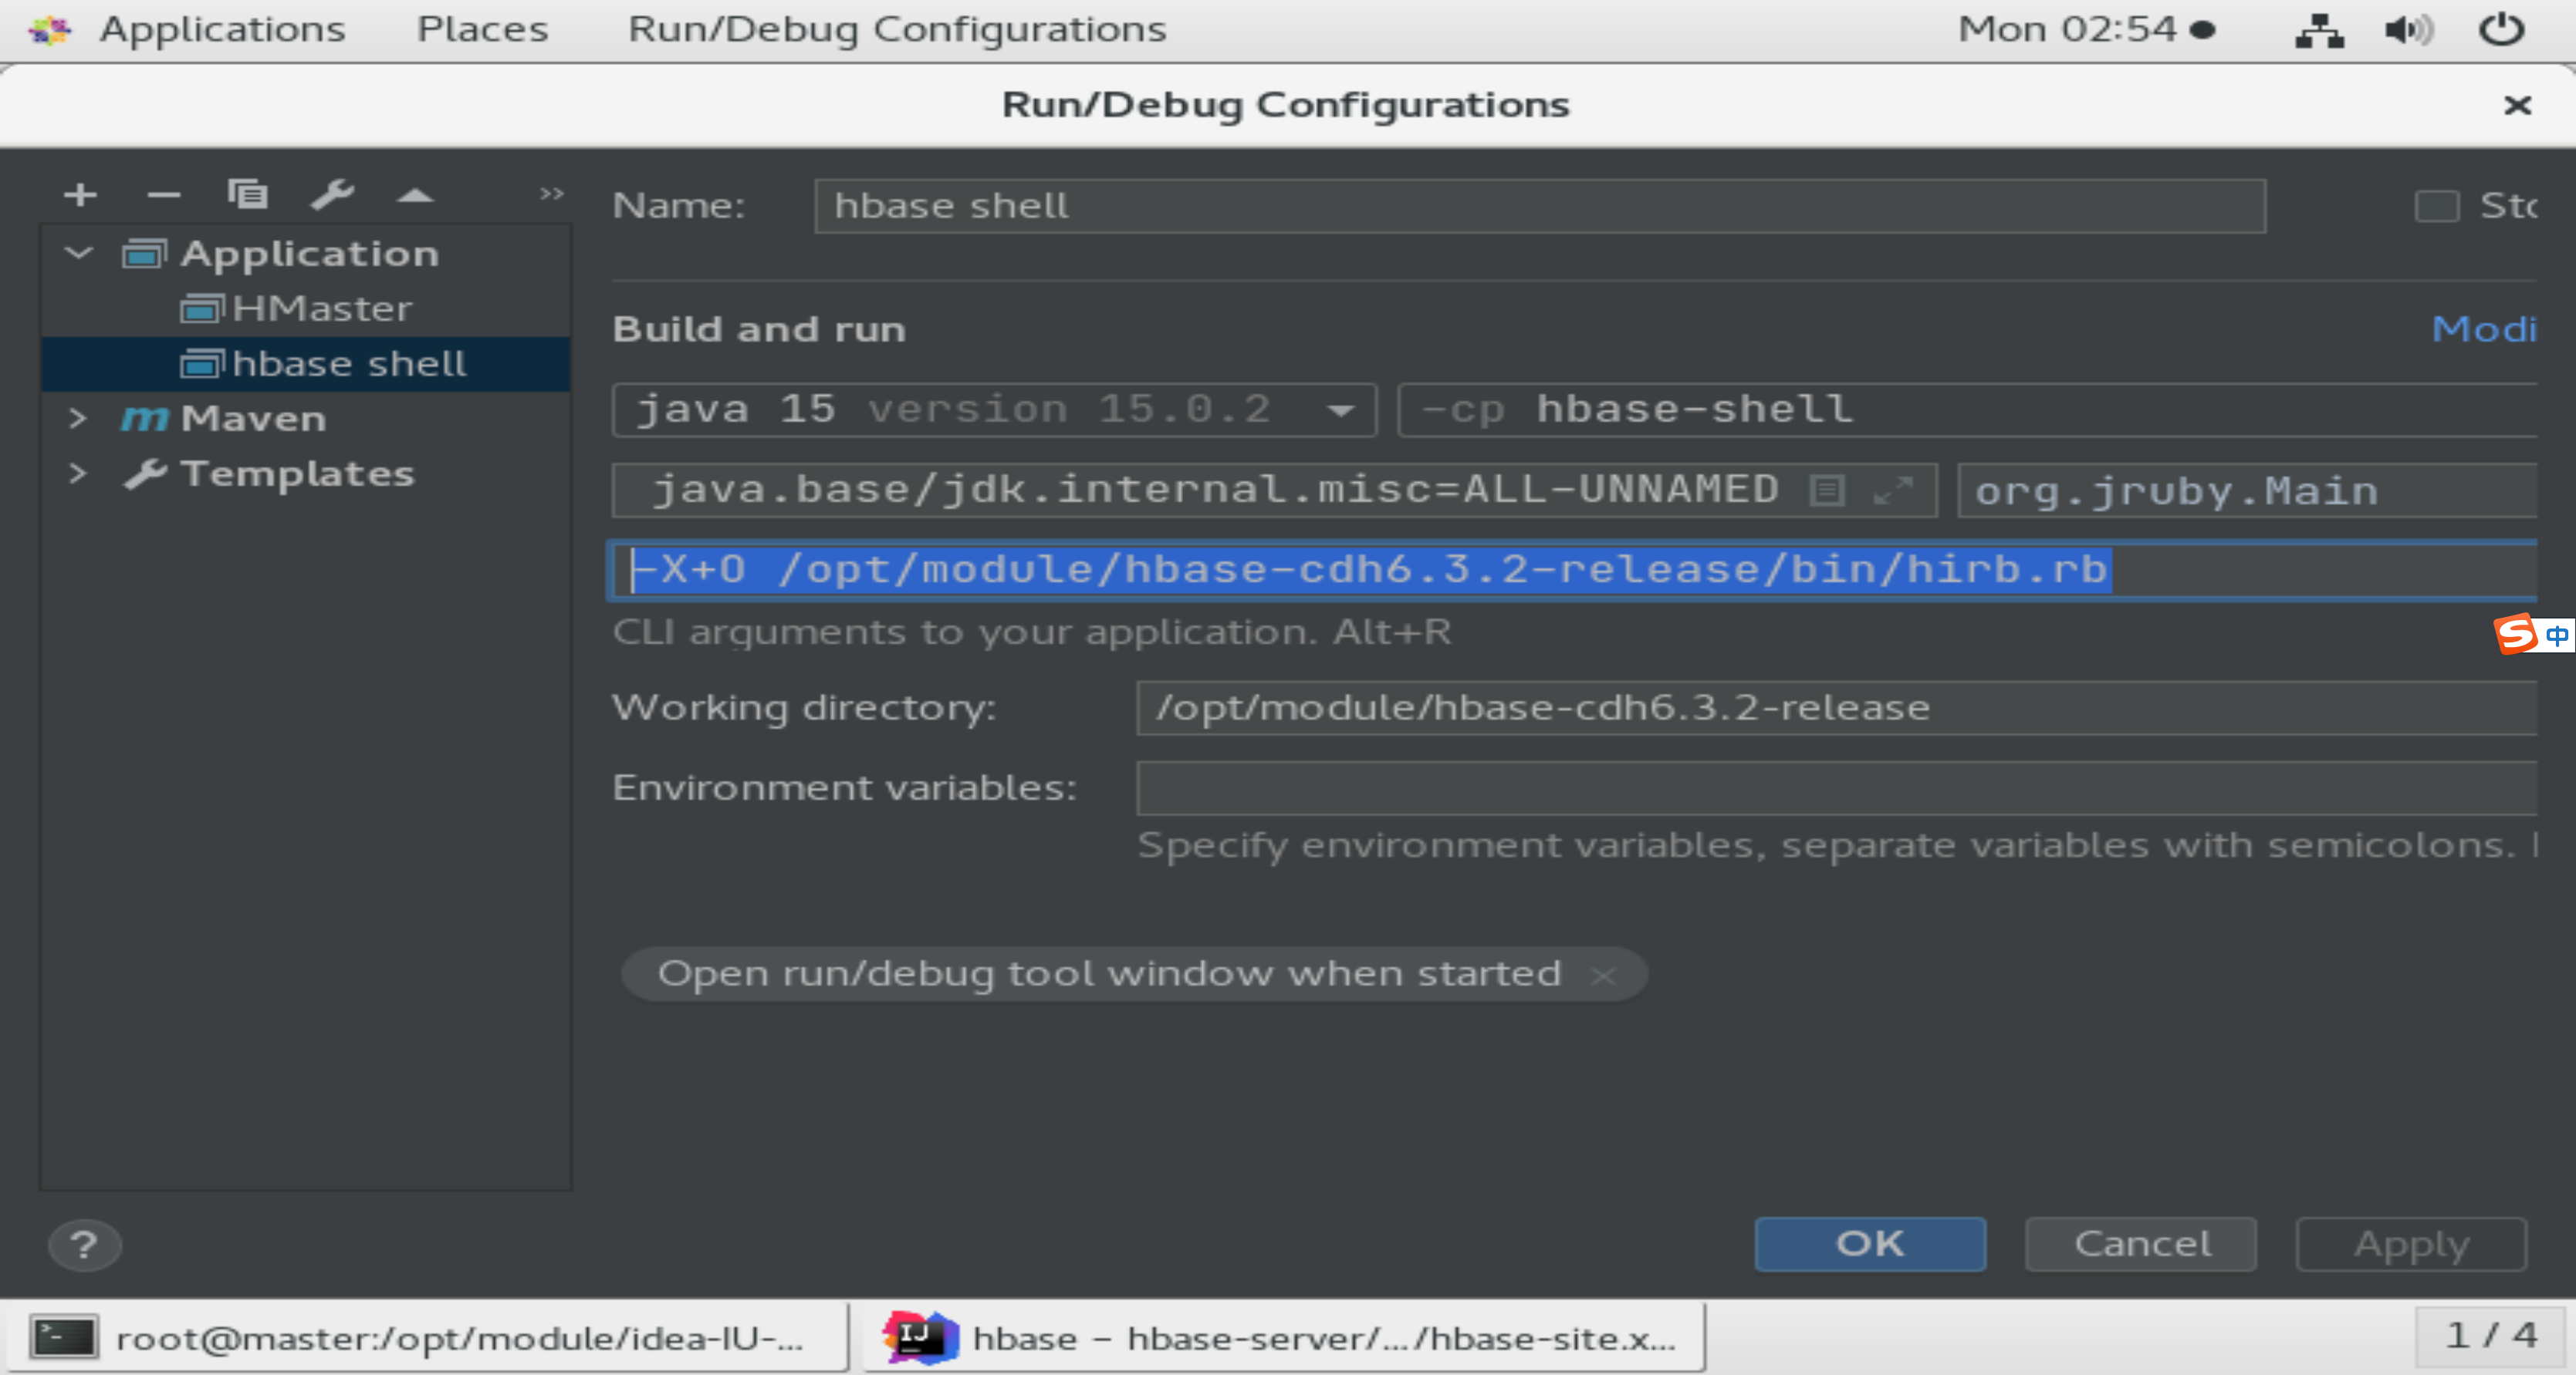Click the more toolbar actions chevron
Image resolution: width=2576 pixels, height=1375 pixels.
pyautogui.click(x=551, y=194)
